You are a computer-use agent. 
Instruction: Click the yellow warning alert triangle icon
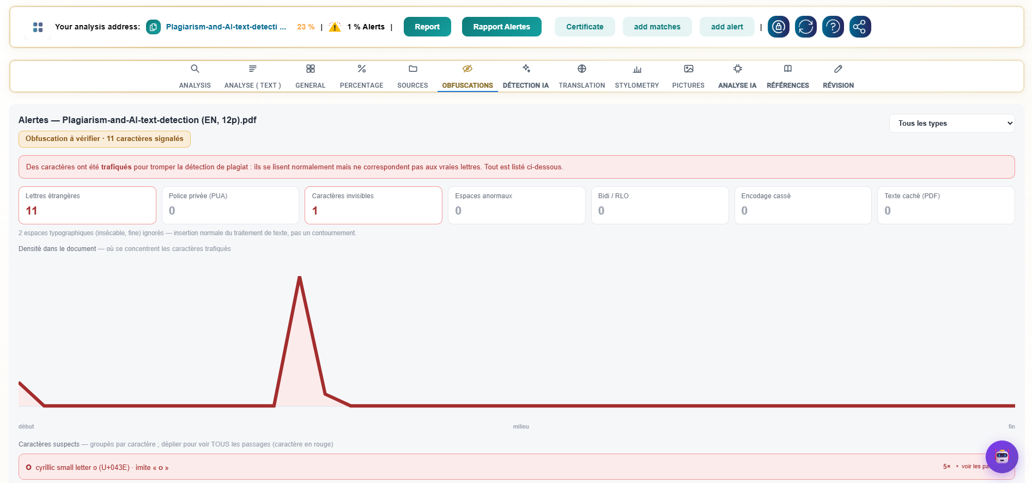point(335,27)
